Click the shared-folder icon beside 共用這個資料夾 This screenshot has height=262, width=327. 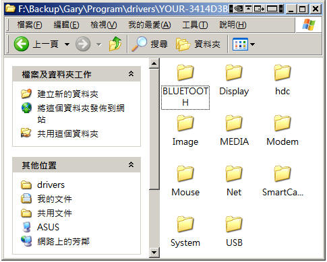coord(26,133)
